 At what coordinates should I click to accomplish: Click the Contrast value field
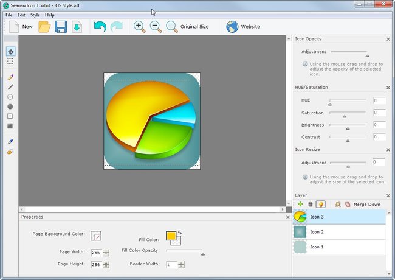[x=380, y=137]
